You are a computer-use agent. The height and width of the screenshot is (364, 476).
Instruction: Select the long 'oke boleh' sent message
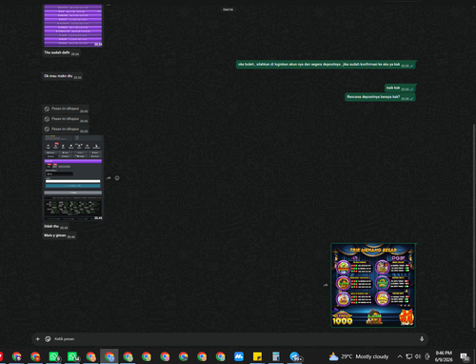pos(326,65)
